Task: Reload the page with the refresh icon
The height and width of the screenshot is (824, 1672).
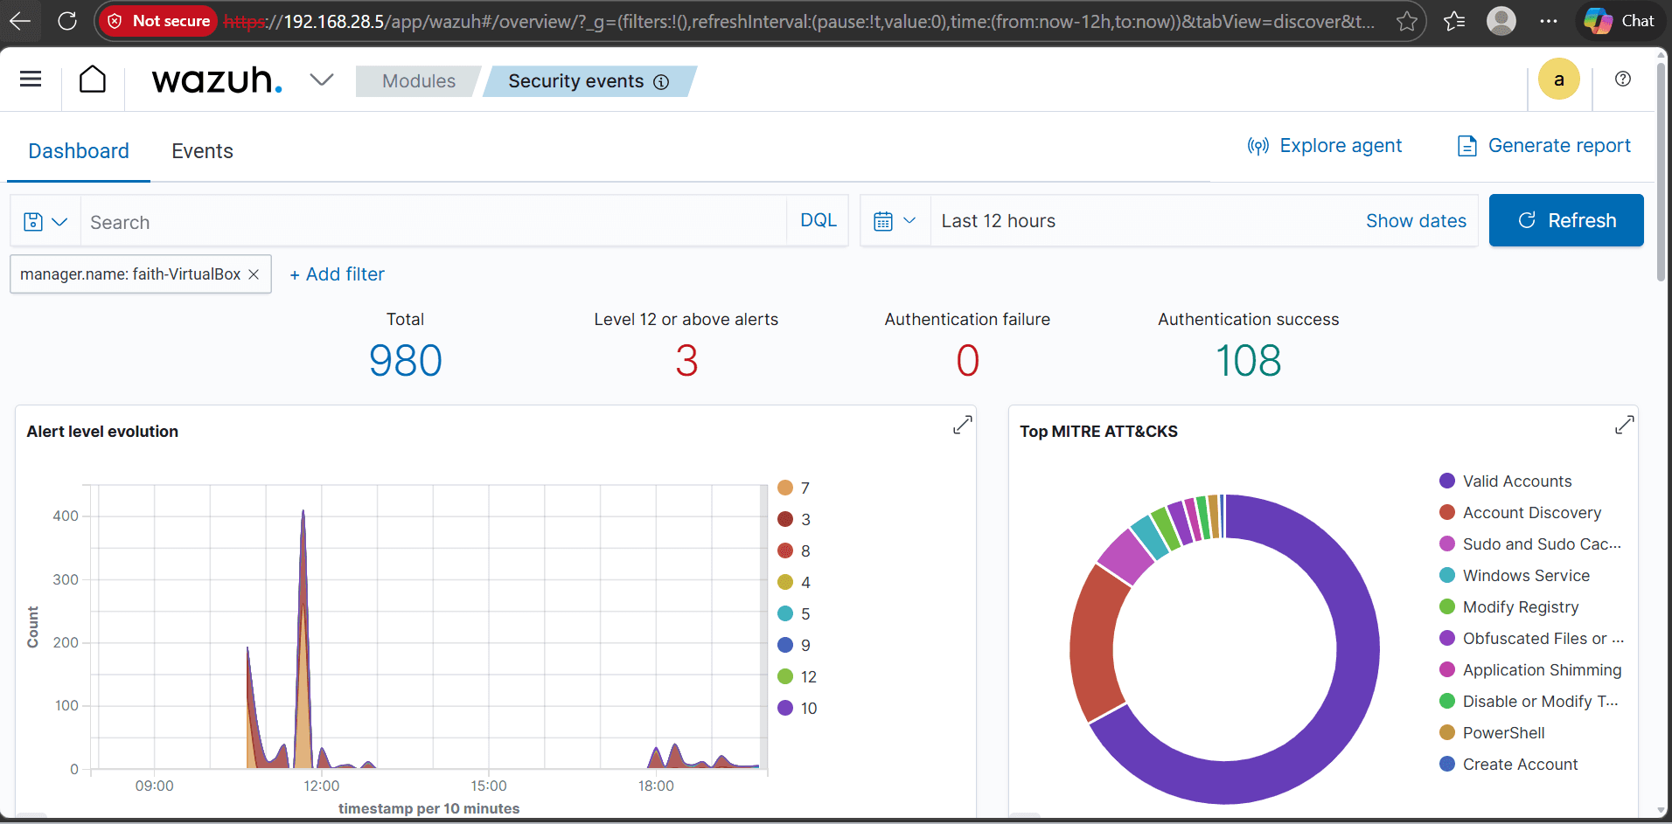Action: point(67,21)
